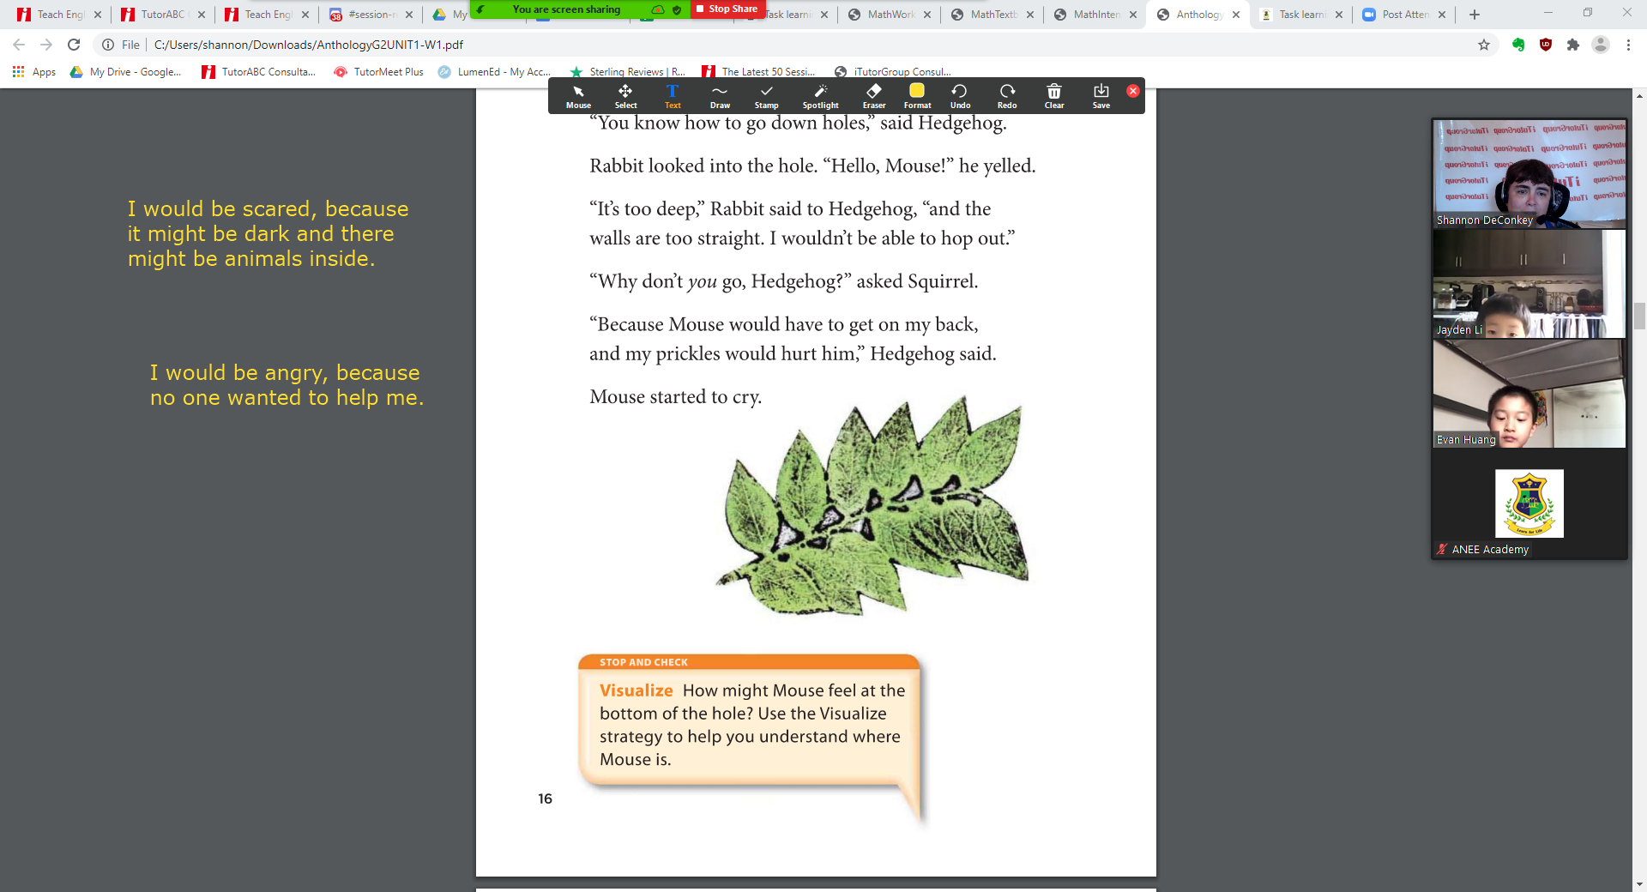1647x892 pixels.
Task: Clear annotations with the trash icon
Action: pos(1054,96)
